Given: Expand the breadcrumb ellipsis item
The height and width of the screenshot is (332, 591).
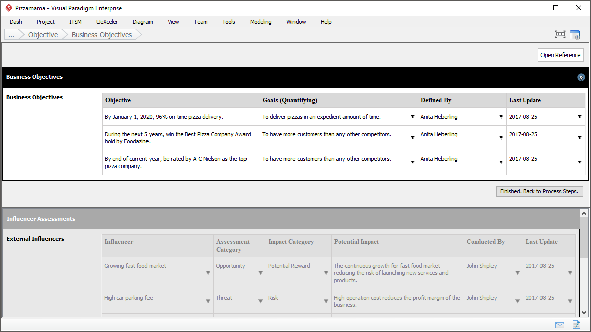Looking at the screenshot, I should [x=11, y=35].
